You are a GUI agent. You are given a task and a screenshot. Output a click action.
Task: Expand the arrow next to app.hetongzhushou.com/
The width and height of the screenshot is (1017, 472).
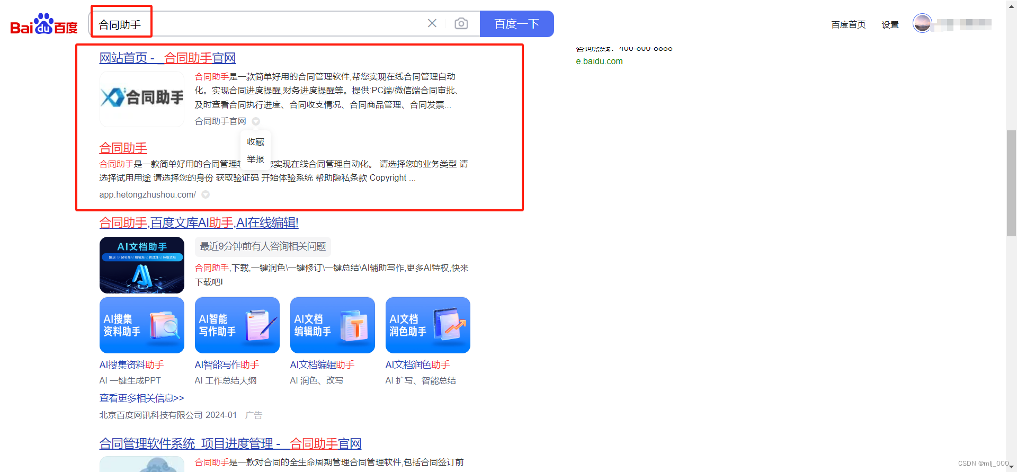pyautogui.click(x=206, y=194)
